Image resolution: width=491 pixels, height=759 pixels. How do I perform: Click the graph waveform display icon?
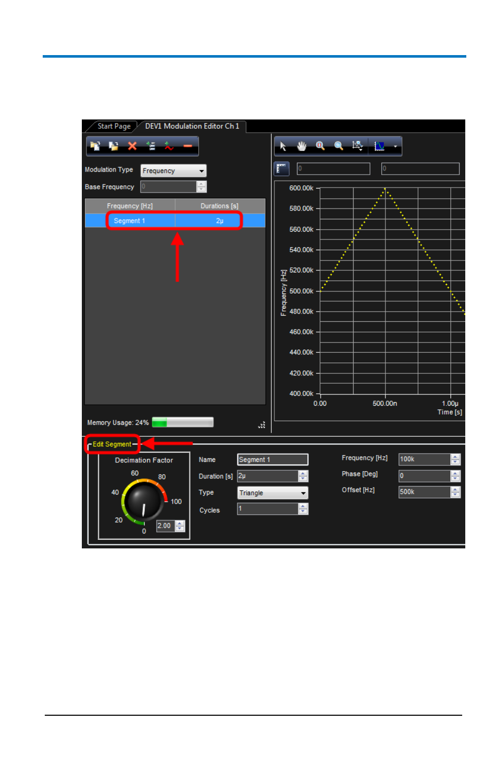[380, 146]
